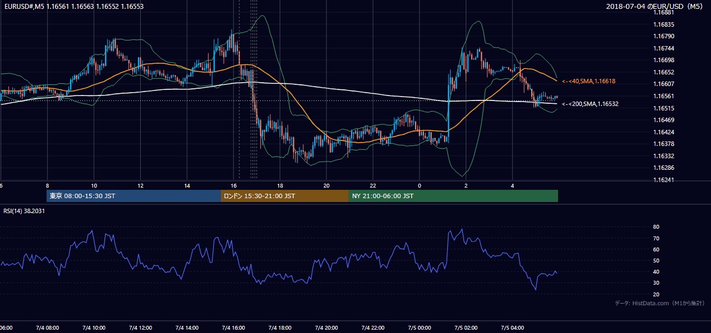The image size is (711, 333).
Task: Click hour tick 18 under price chart
Action: 280,185
